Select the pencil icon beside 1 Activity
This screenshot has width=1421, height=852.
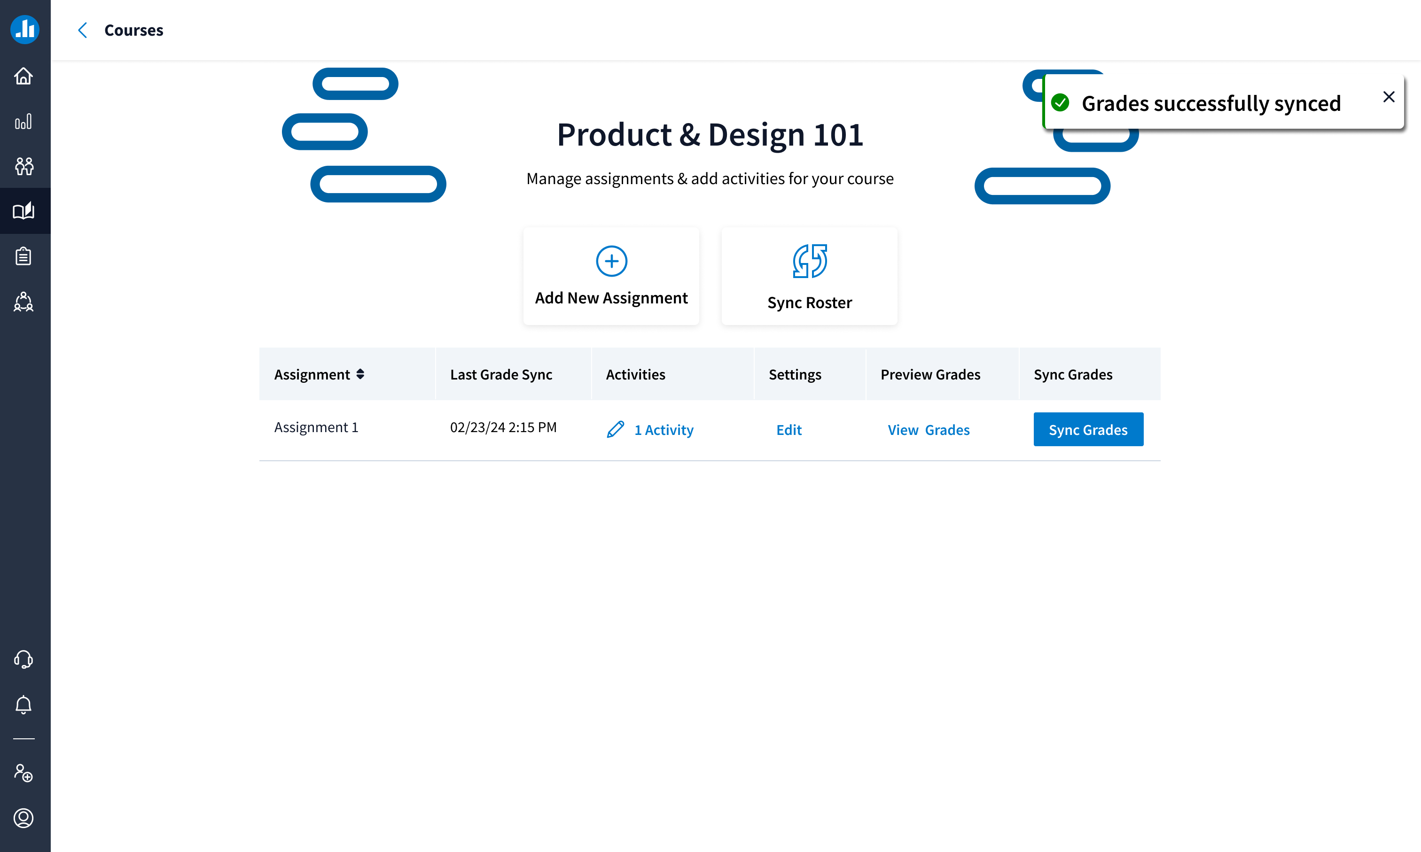pyautogui.click(x=615, y=429)
